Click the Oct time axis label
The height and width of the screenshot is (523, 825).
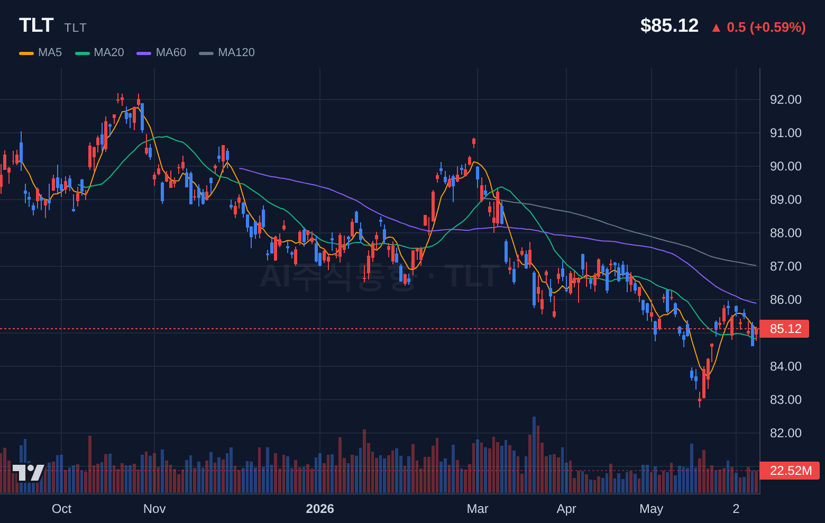tap(61, 509)
